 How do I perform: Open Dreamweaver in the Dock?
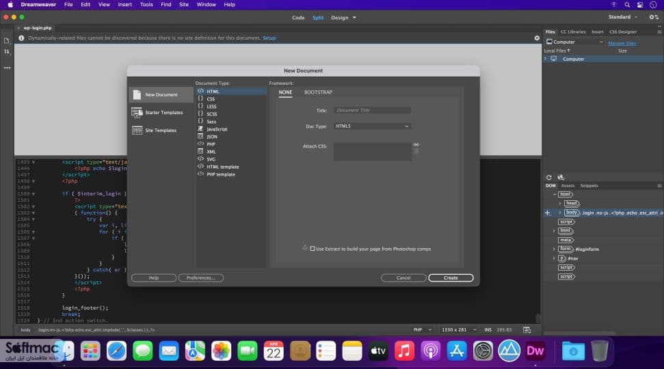pyautogui.click(x=535, y=351)
